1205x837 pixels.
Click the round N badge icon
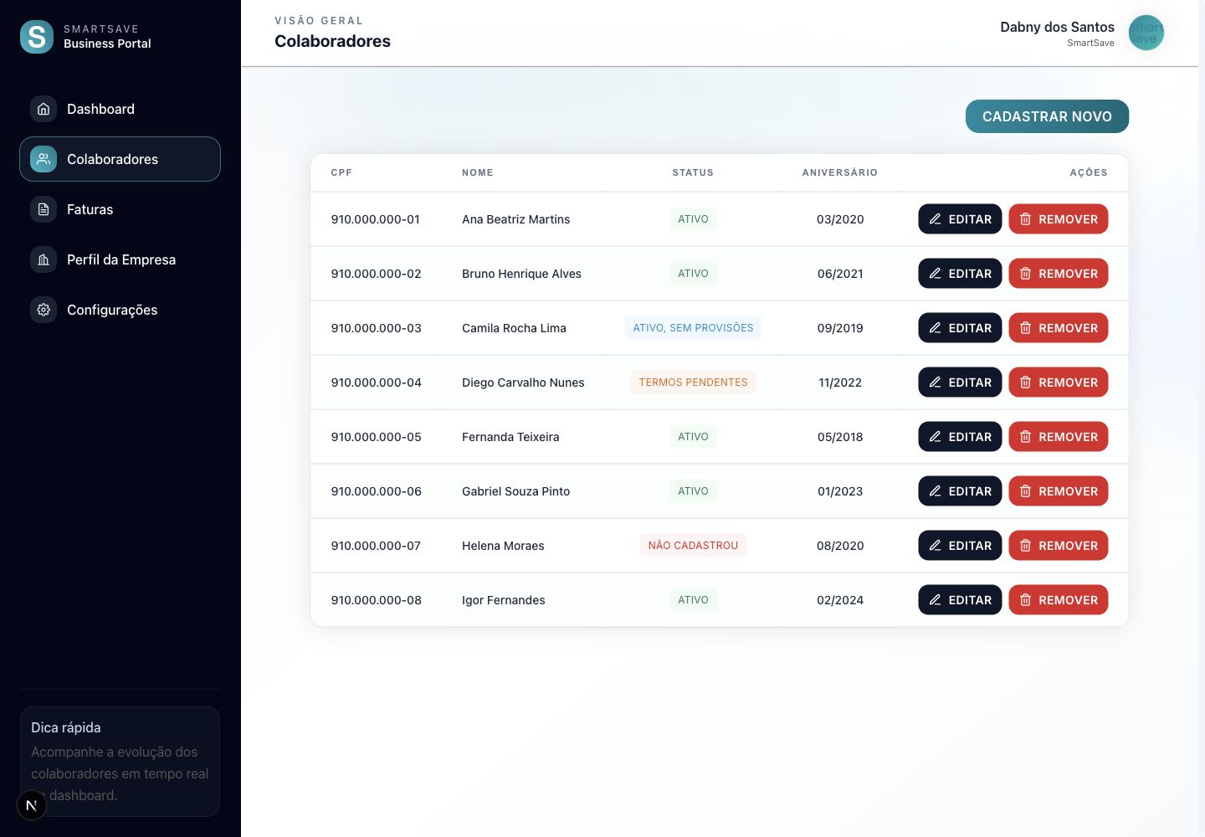click(32, 805)
